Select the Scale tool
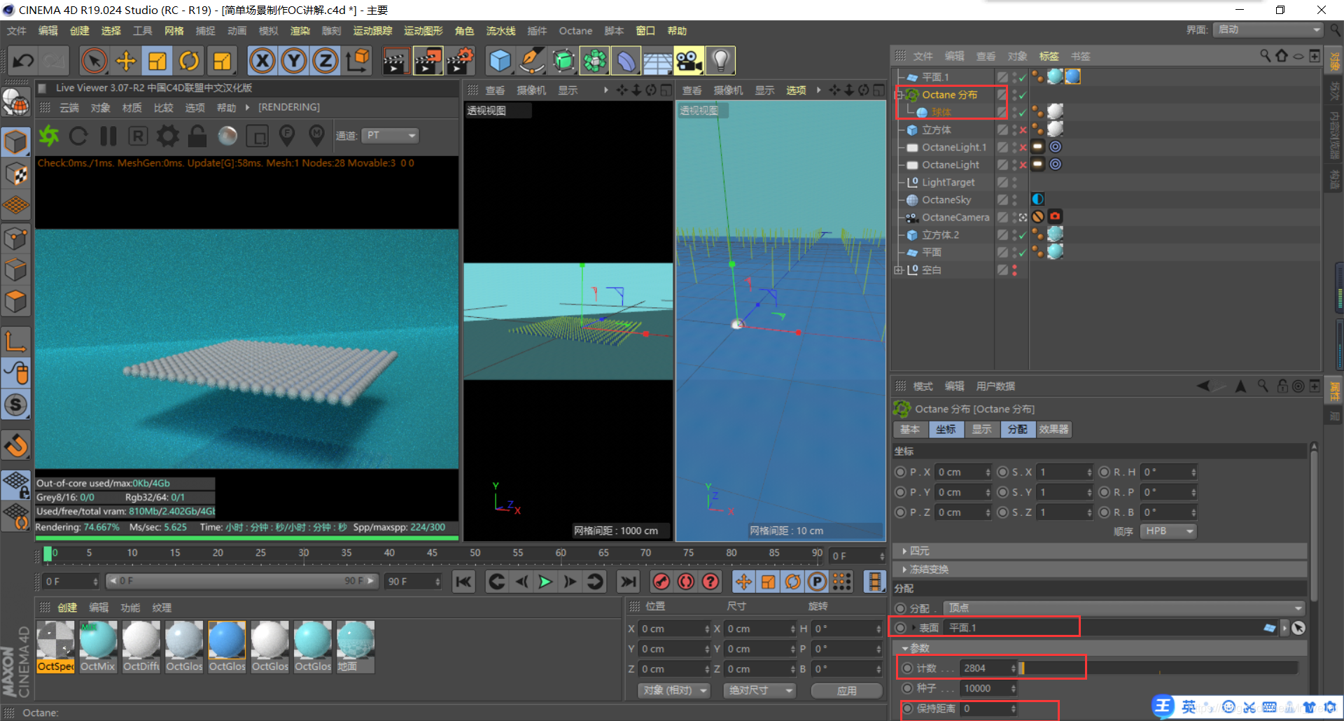1344x721 pixels. pos(157,61)
